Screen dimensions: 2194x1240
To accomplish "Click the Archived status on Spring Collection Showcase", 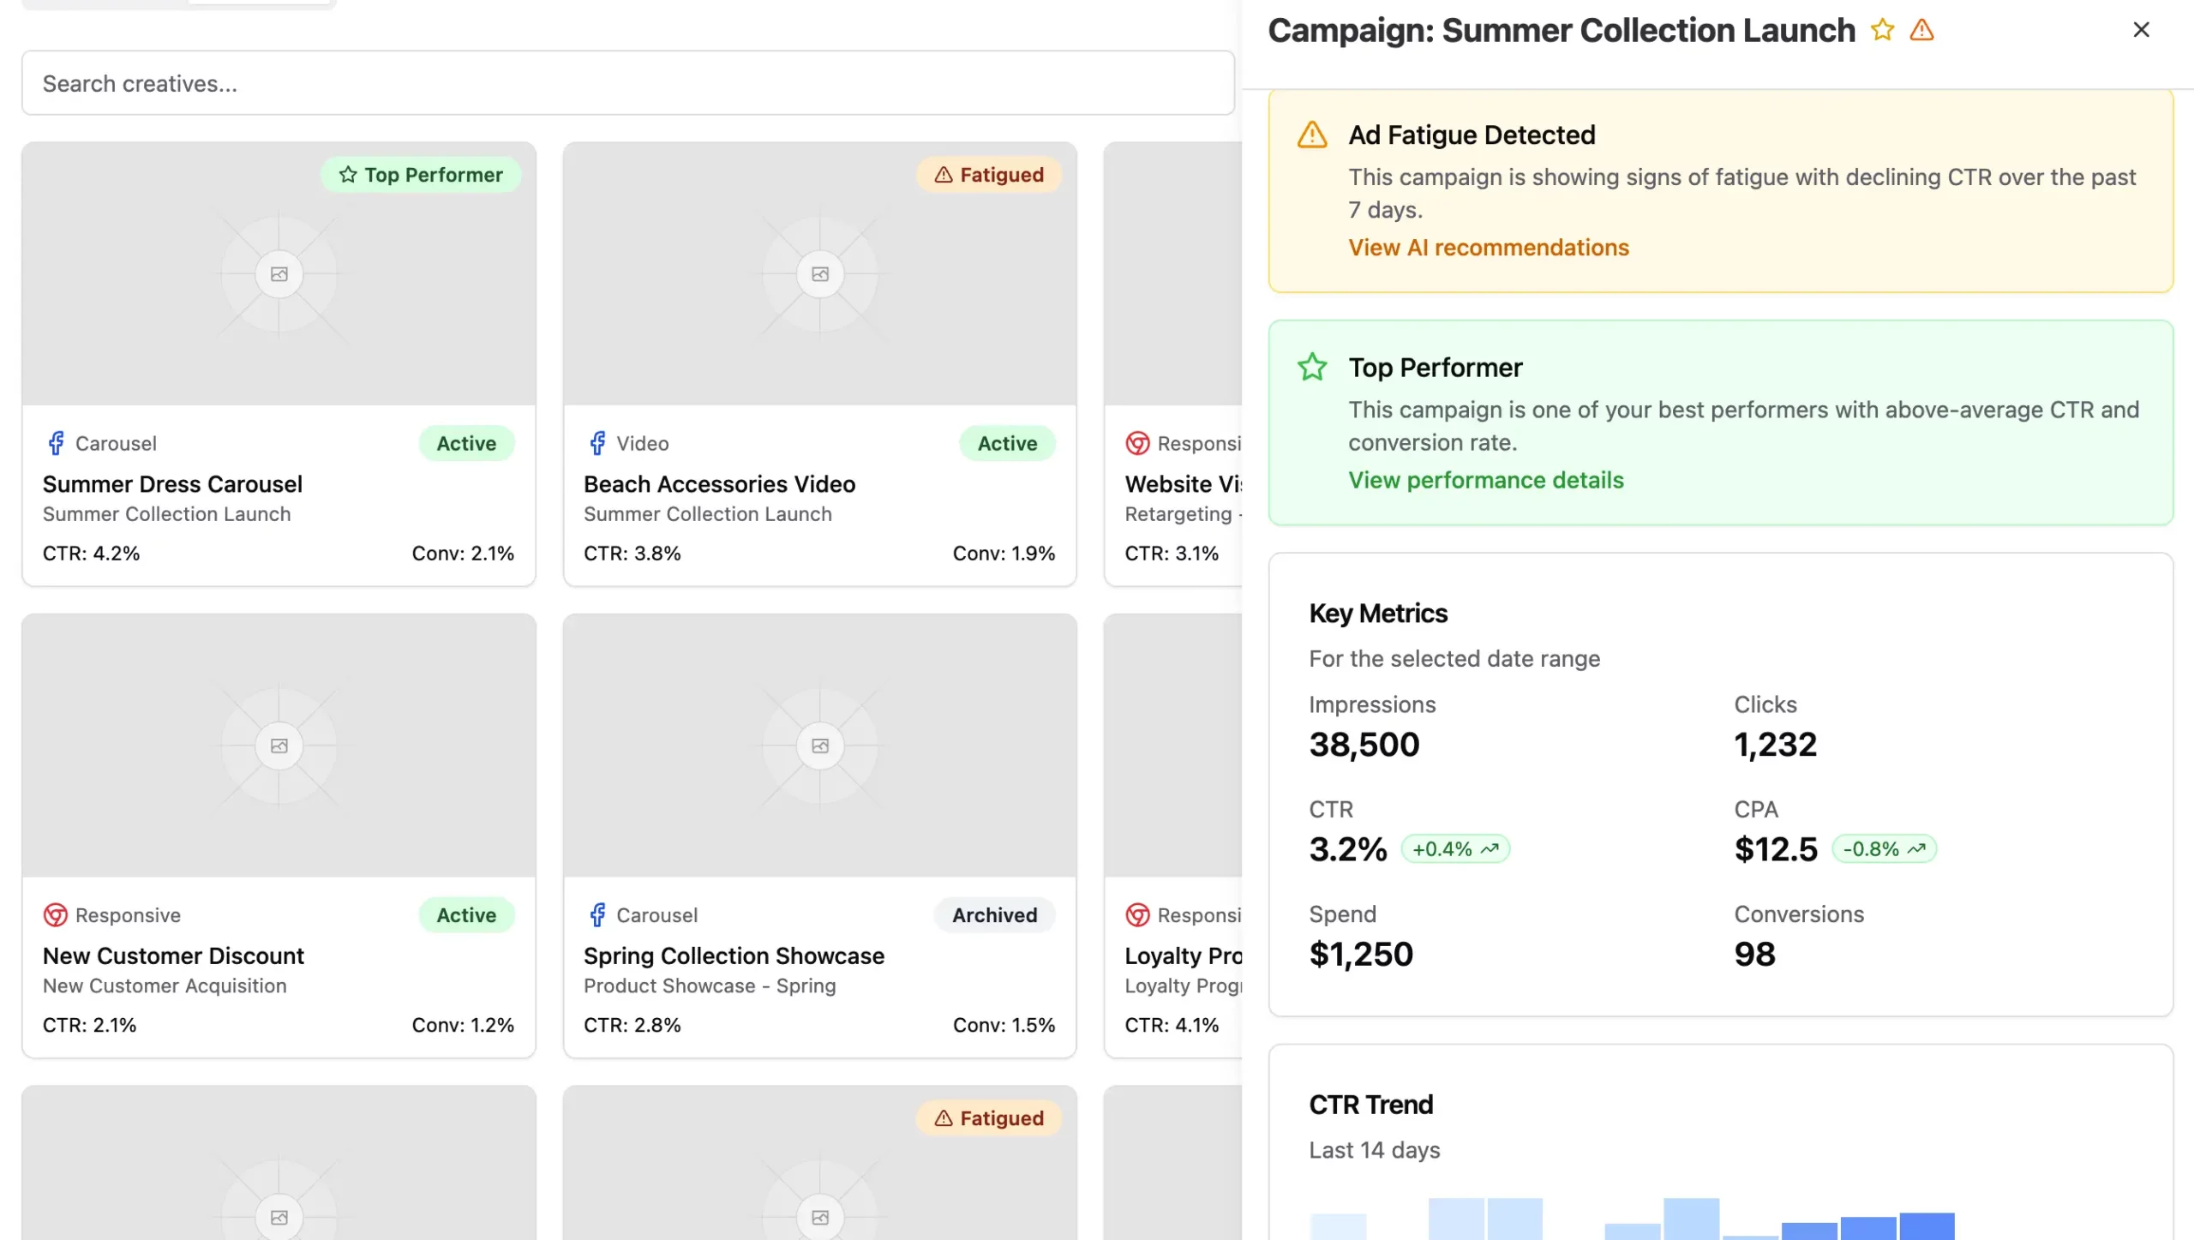I will [994, 915].
